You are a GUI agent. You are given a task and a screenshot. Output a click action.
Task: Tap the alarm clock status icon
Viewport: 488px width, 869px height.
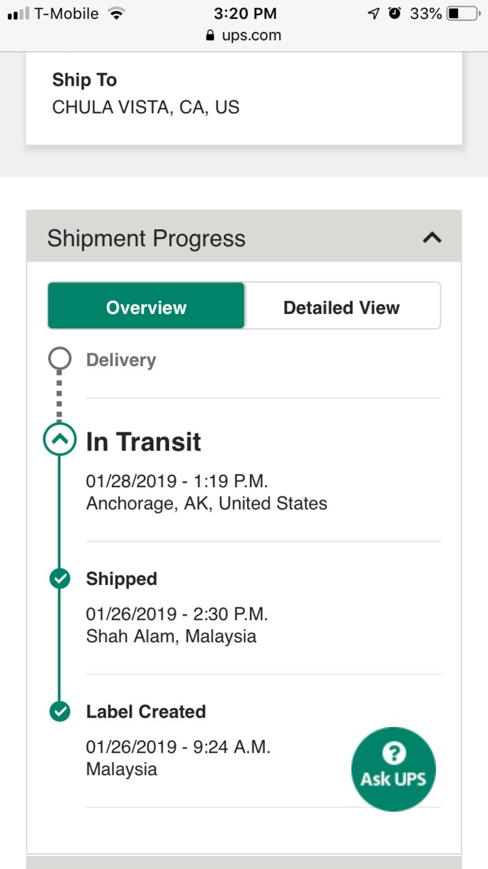[394, 13]
